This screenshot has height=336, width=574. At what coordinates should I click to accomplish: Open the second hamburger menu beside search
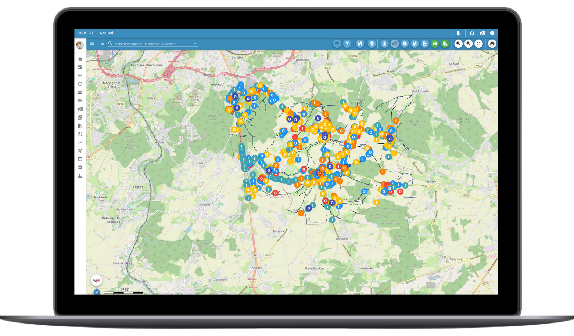coord(103,44)
